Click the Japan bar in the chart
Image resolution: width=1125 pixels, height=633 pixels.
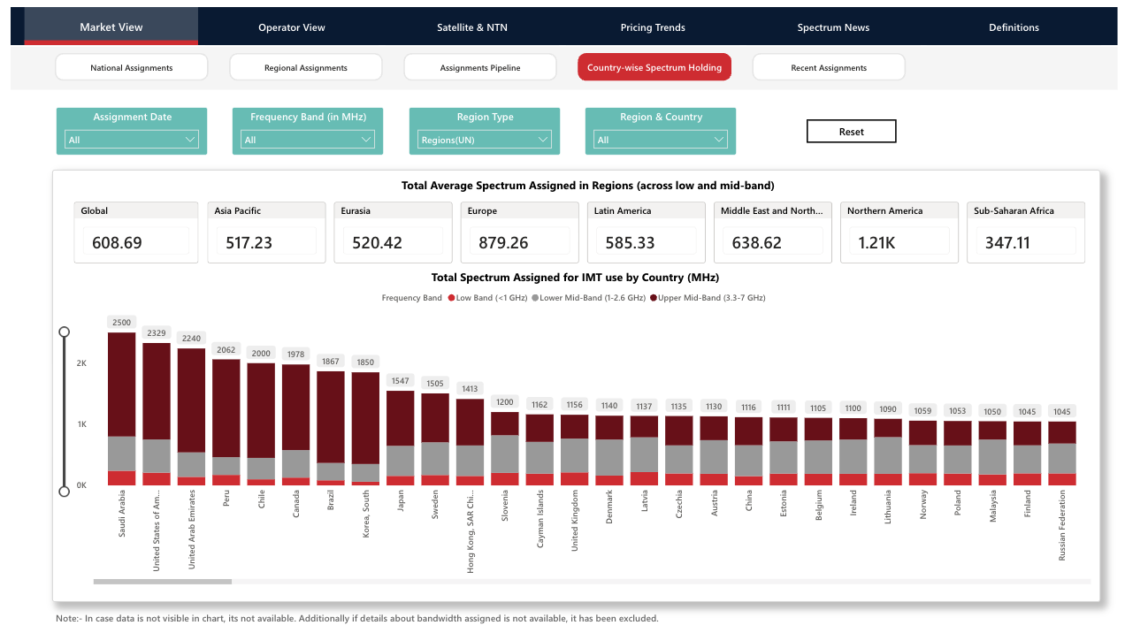coord(401,438)
